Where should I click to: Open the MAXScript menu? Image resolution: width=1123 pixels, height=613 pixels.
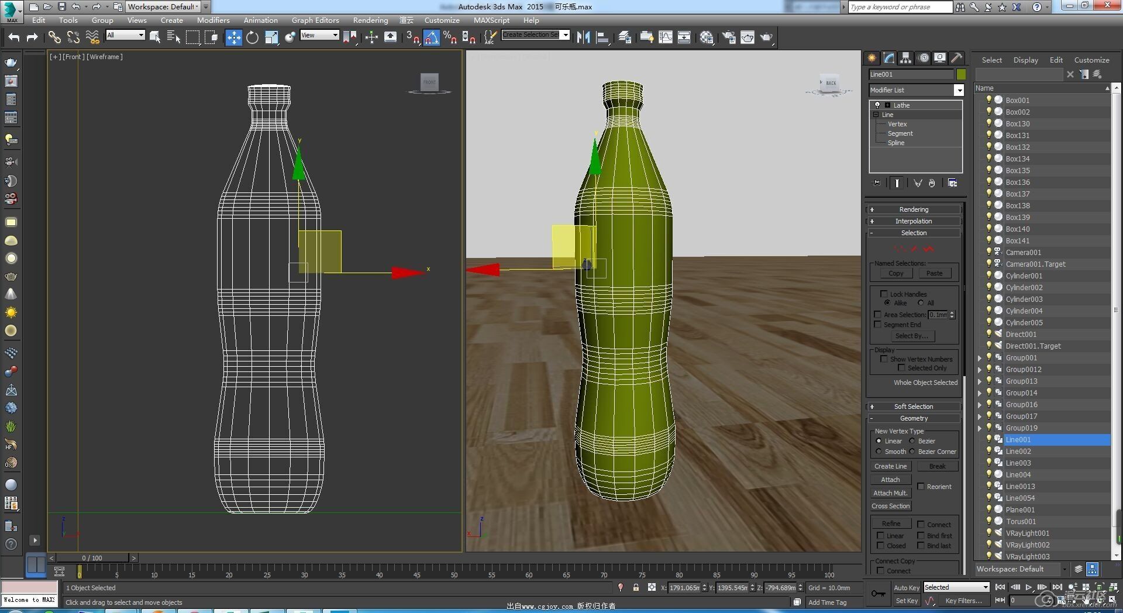491,20
